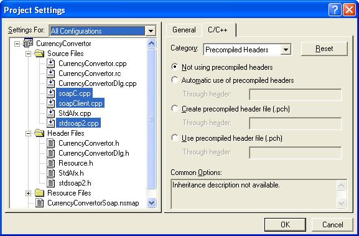Collapse the Source Files folder
This screenshot has width=359, height=236.
[x=28, y=54]
